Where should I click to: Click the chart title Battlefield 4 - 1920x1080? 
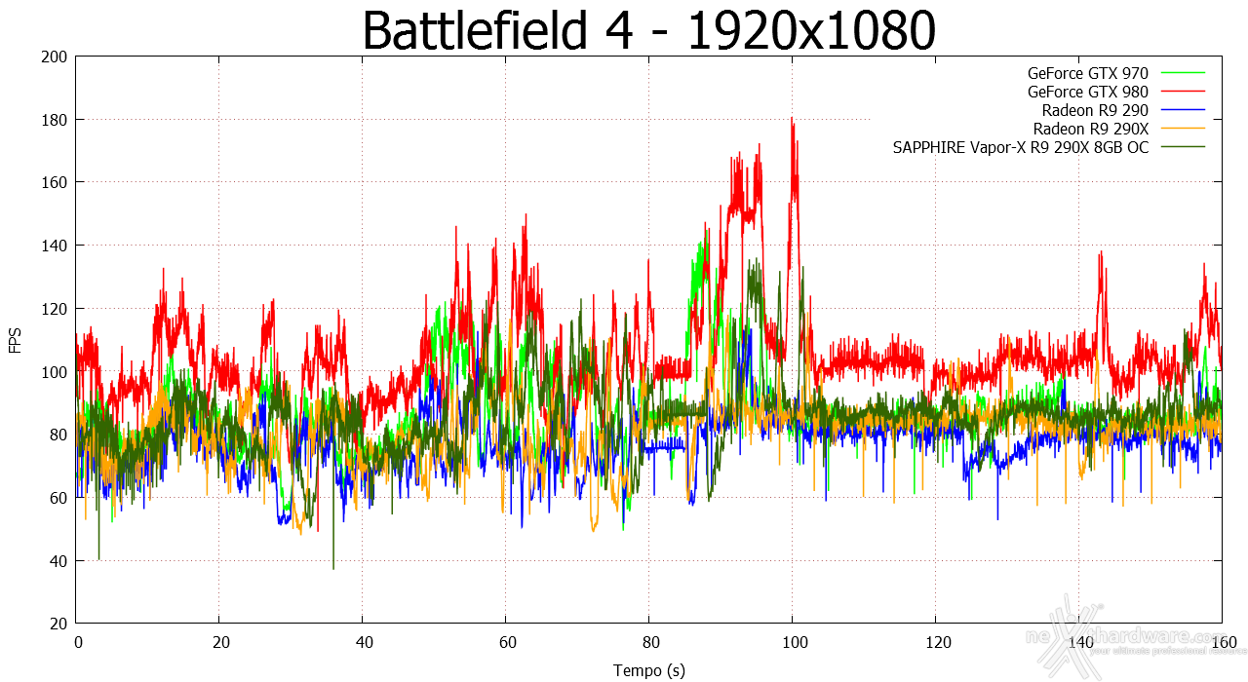649,31
